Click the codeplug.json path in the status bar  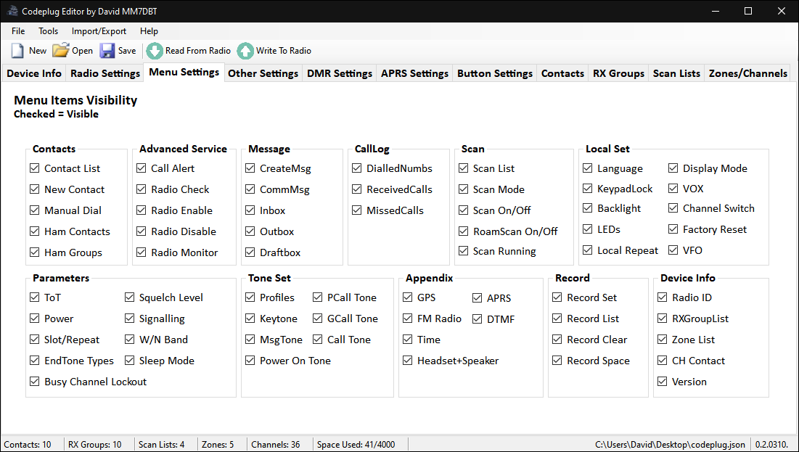click(x=670, y=444)
